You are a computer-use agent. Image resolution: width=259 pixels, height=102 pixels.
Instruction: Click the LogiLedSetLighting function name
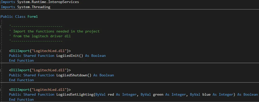point(75,95)
